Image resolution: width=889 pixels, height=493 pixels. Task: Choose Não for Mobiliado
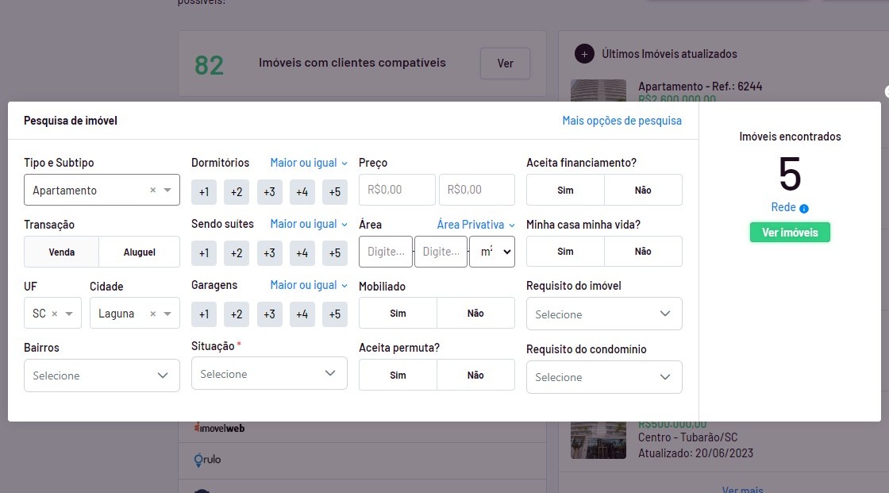[475, 313]
